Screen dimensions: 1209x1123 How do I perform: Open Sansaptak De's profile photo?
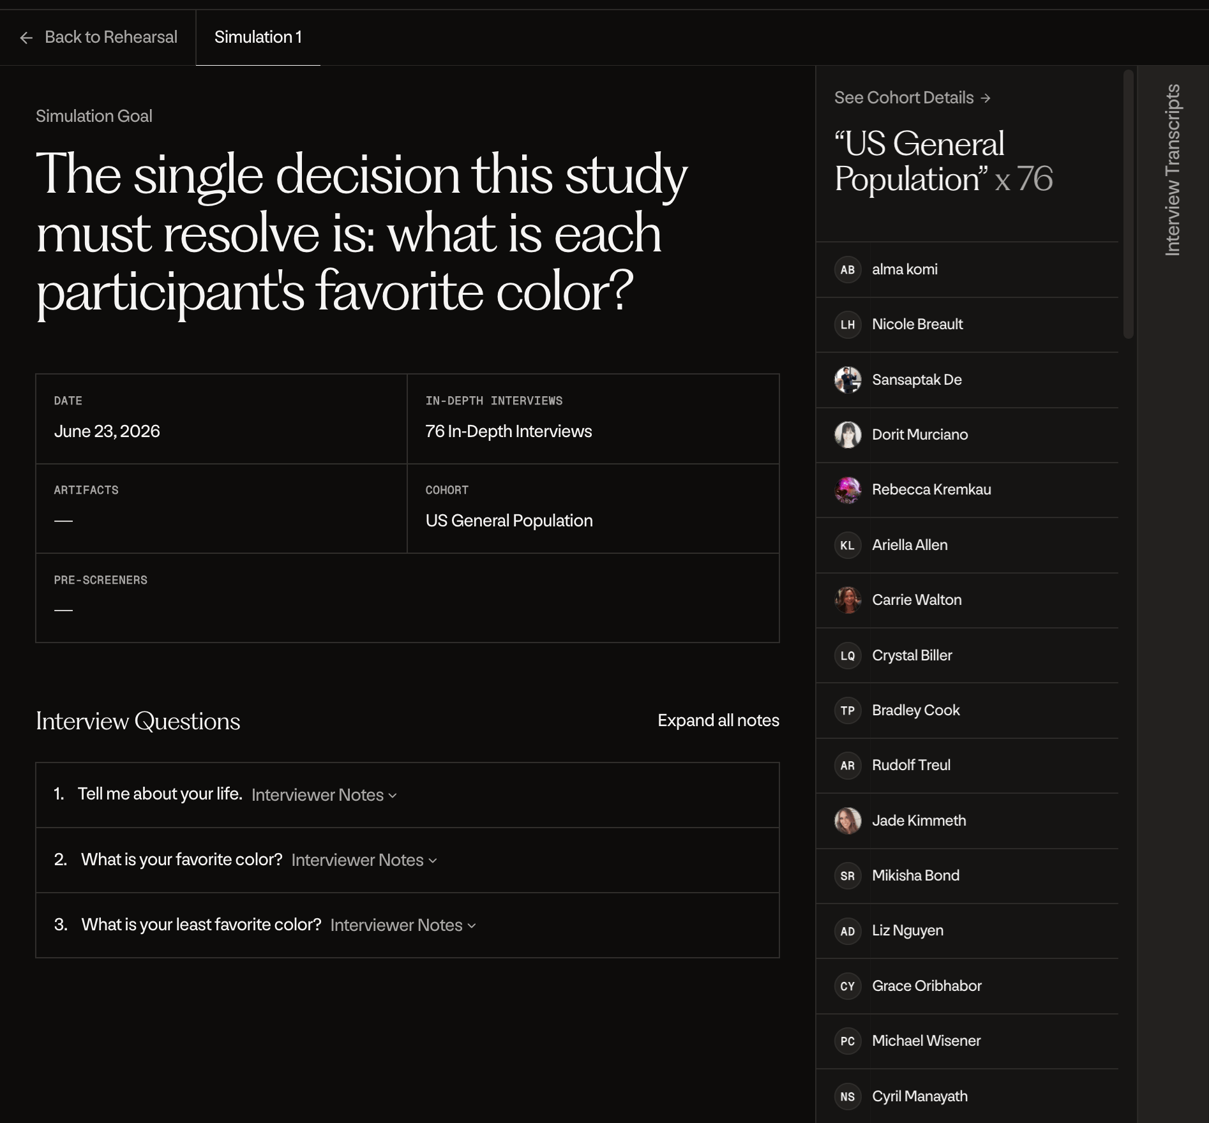pyautogui.click(x=848, y=380)
